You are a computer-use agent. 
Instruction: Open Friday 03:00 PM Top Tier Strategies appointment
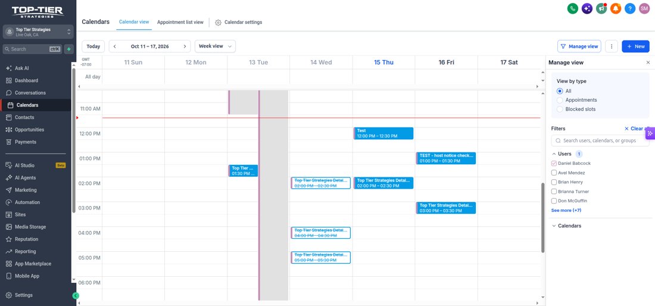[446, 208]
